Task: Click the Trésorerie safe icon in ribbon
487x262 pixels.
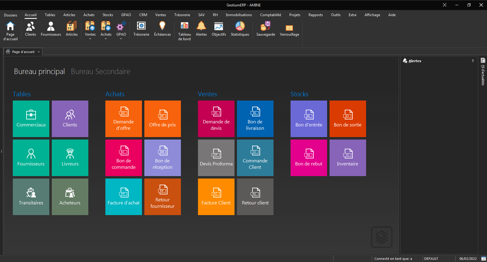Action: [x=141, y=29]
